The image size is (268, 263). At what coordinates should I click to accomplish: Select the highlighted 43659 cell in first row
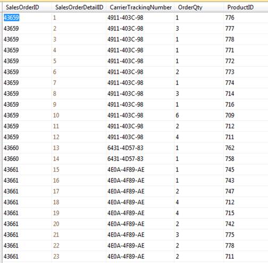point(11,18)
